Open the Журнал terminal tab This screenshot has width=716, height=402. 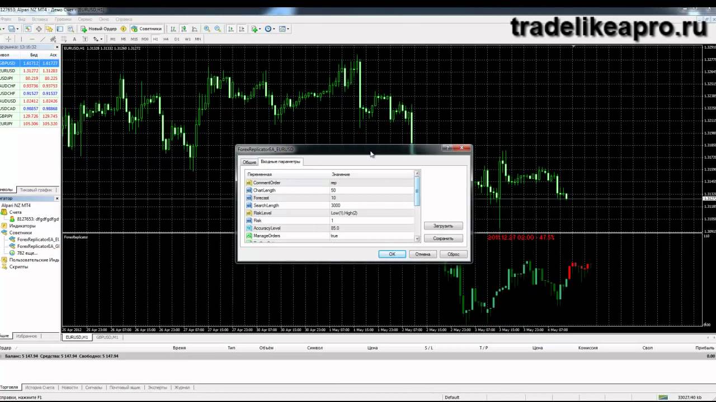click(x=182, y=387)
